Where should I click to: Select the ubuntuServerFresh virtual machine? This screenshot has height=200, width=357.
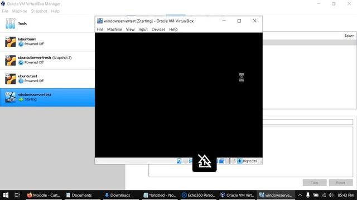point(47,61)
